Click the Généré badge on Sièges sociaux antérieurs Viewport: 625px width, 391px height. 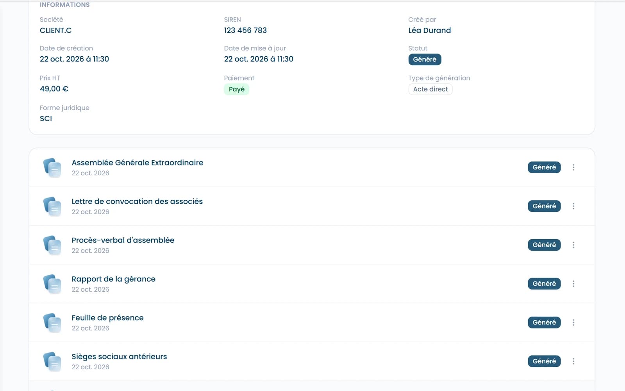pyautogui.click(x=544, y=361)
